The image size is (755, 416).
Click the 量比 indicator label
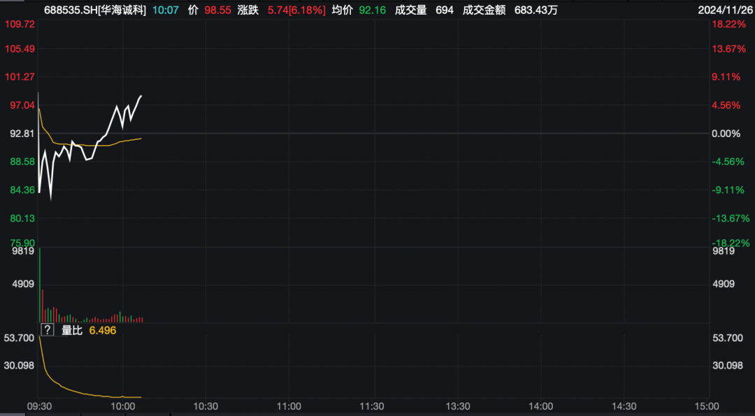(72, 330)
